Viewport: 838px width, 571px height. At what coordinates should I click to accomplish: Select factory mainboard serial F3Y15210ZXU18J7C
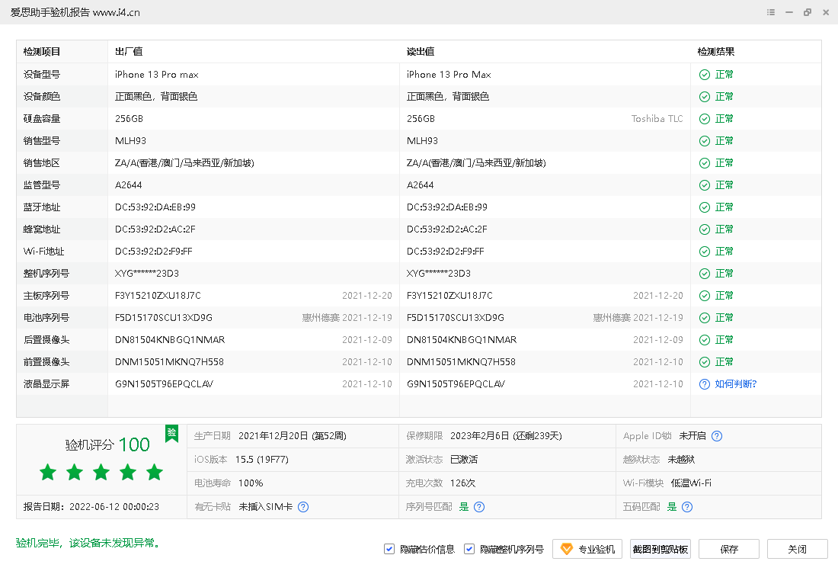(x=158, y=296)
